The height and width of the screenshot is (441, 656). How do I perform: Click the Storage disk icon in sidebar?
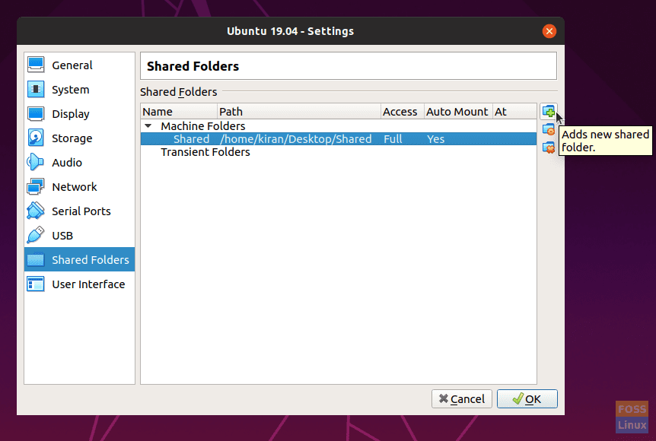(x=36, y=138)
